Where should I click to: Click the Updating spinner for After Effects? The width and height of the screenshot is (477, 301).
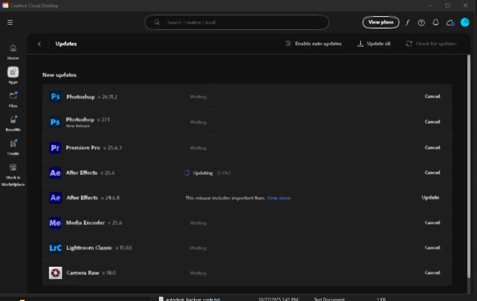coord(187,173)
